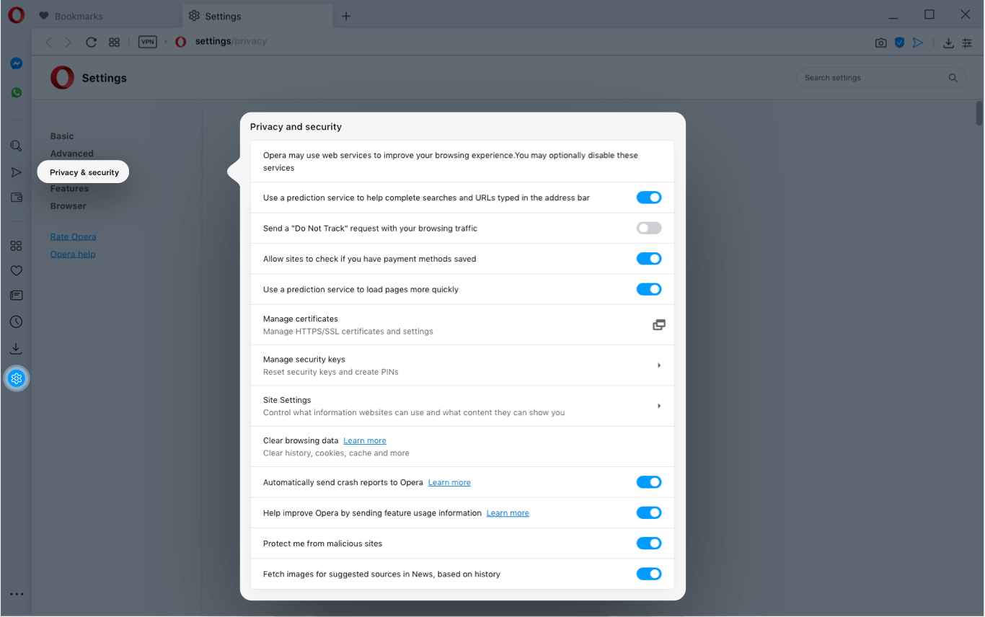Open the Snapshot camera tool
985x617 pixels.
(x=880, y=43)
